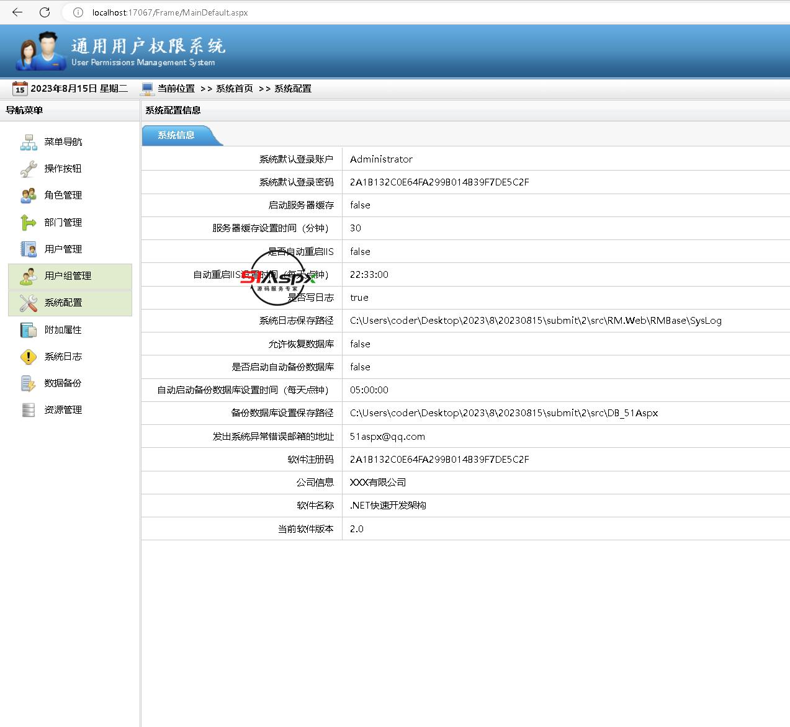Screen dimensions: 790x727
Task: Click the 附加属性 icon
Action: pyautogui.click(x=29, y=330)
